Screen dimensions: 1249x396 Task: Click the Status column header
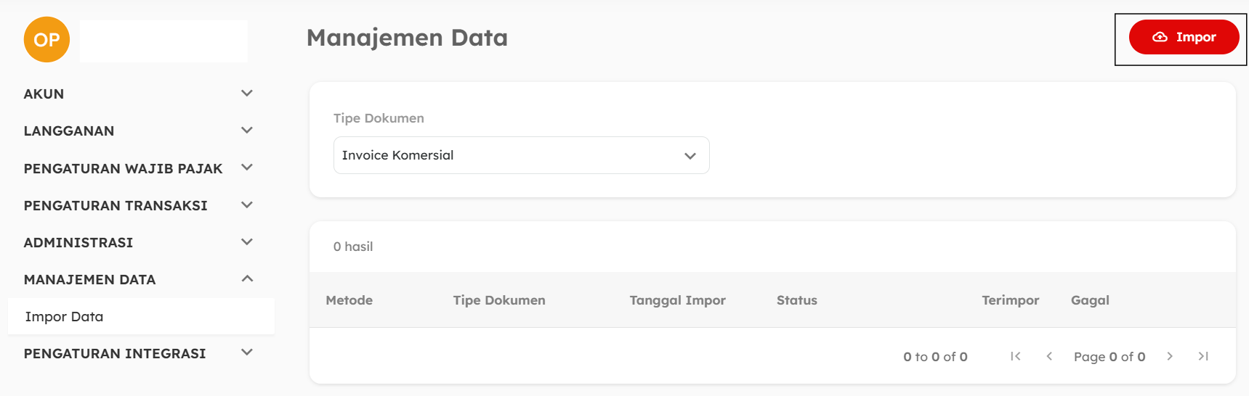(x=796, y=300)
